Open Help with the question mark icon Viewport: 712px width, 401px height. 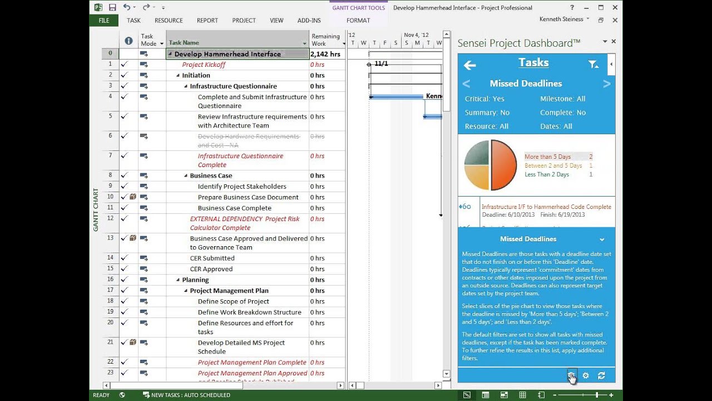pyautogui.click(x=572, y=8)
